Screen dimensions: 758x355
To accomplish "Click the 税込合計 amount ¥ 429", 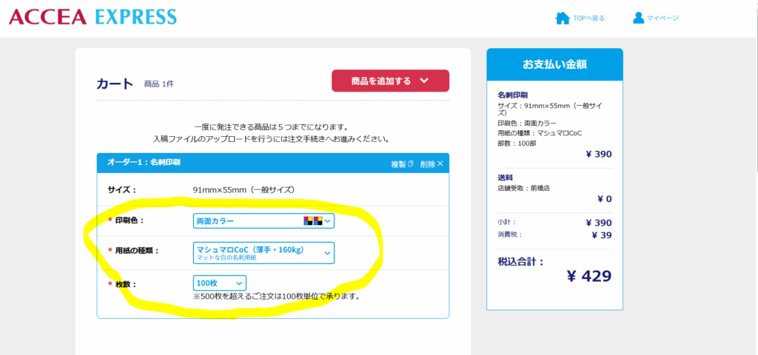I will click(x=588, y=276).
